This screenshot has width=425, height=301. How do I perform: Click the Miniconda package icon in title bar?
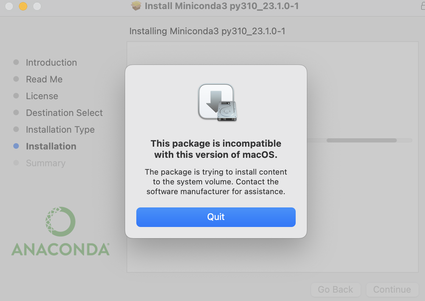click(x=136, y=6)
